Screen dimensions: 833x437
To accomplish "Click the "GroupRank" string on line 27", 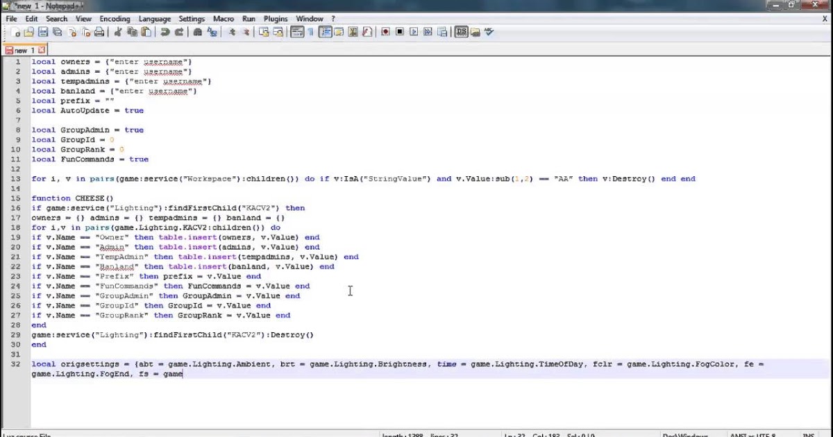I will point(121,315).
